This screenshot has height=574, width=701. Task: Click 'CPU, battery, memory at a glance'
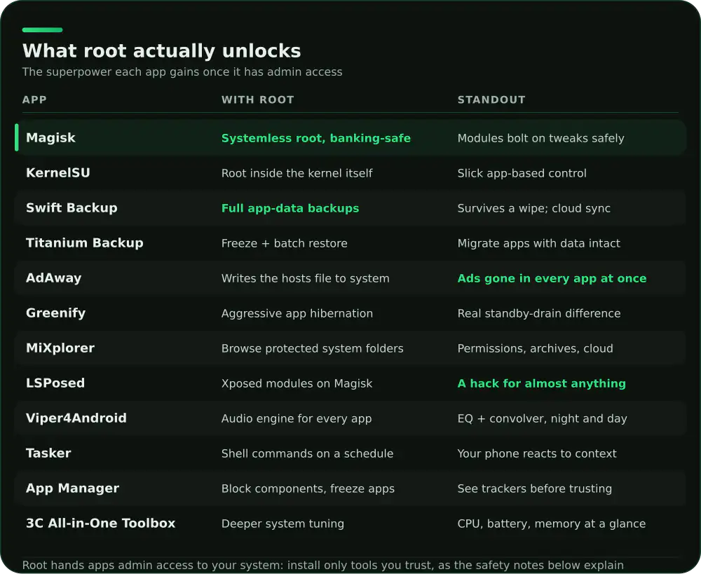click(551, 524)
